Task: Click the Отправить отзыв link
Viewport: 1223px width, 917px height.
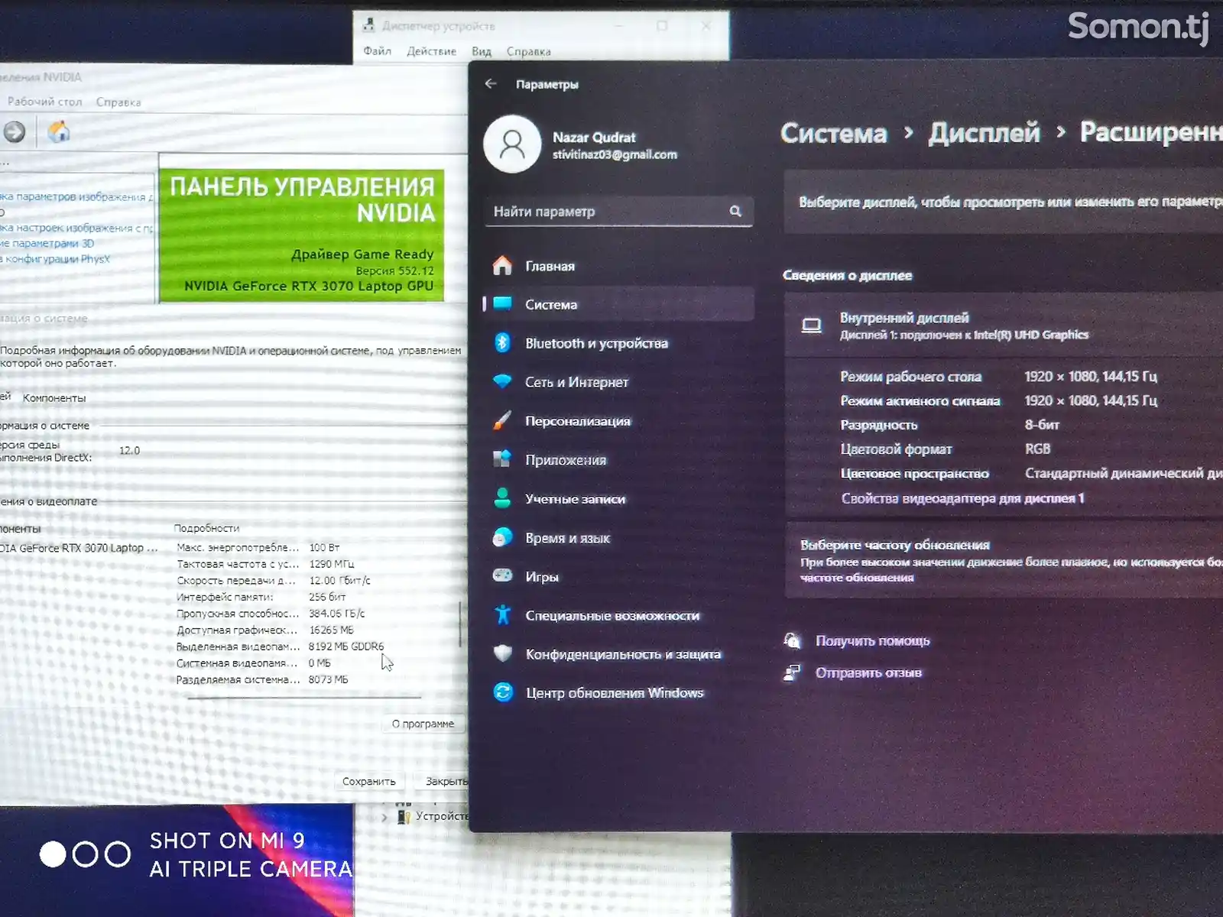Action: (x=868, y=672)
